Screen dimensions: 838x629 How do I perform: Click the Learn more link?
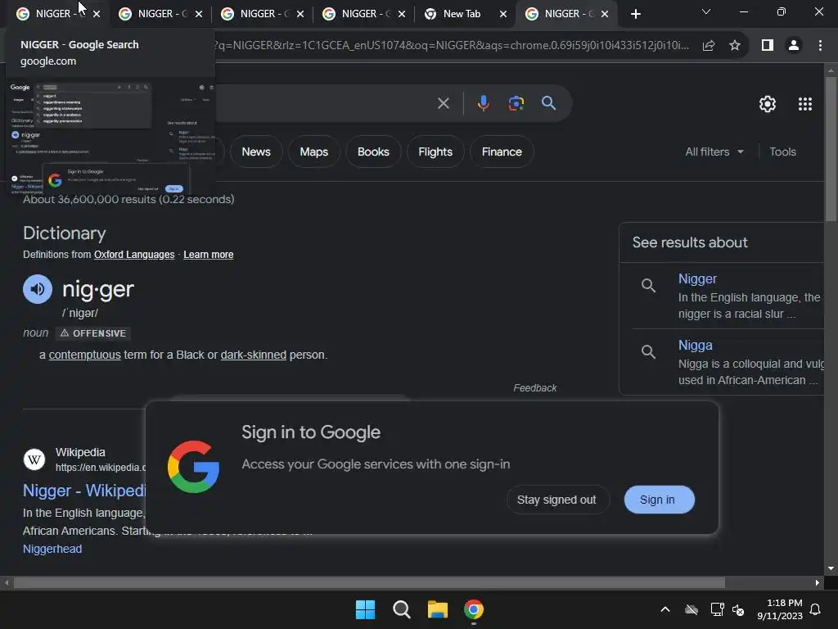[x=209, y=255]
